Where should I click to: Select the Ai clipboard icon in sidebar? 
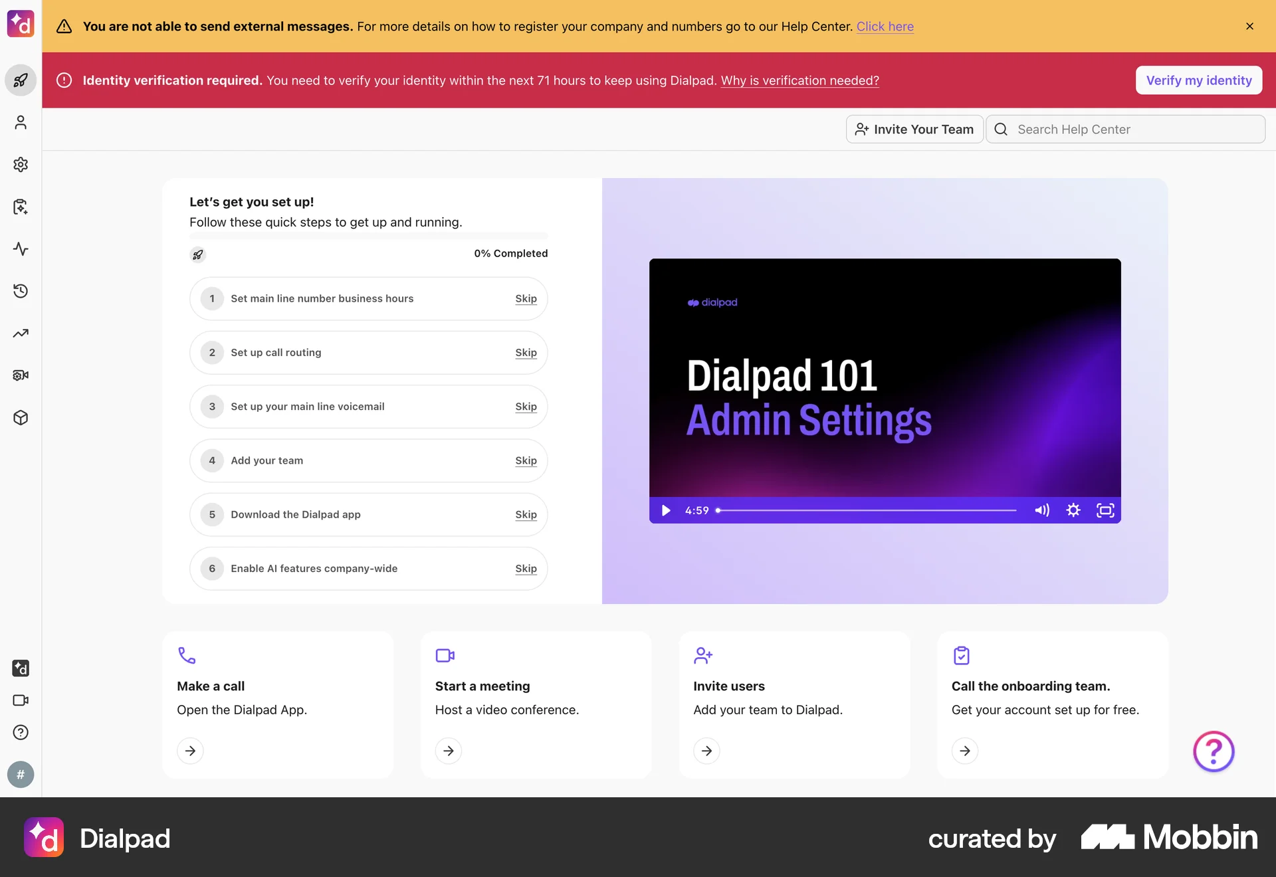pos(21,207)
